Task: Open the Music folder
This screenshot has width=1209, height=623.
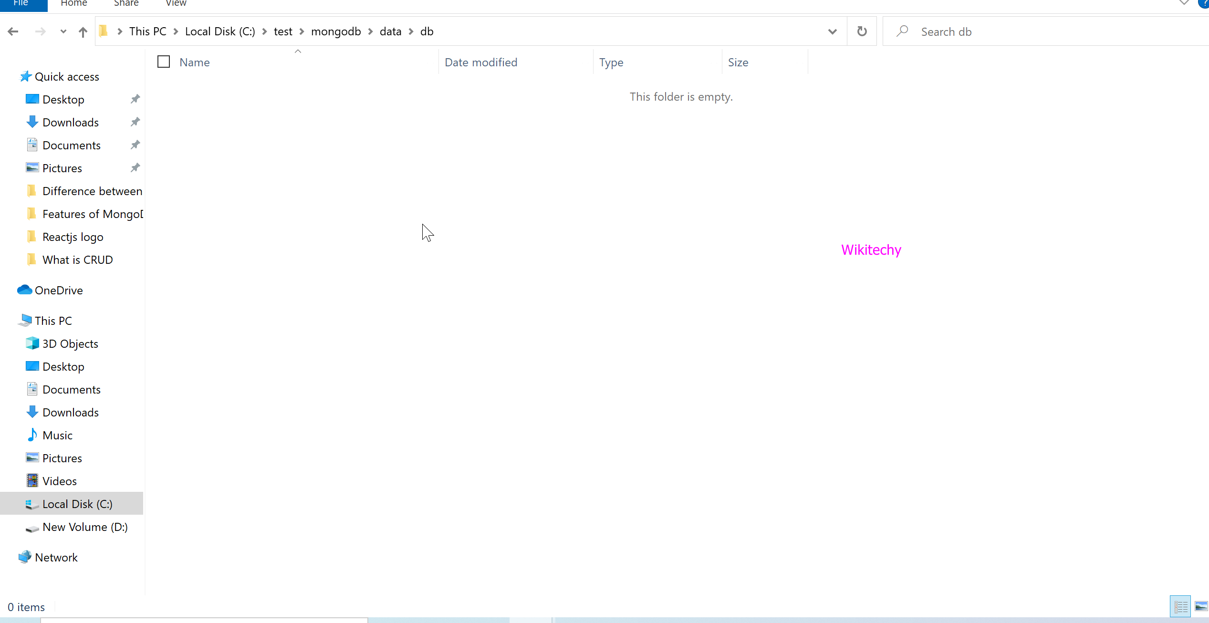Action: point(57,435)
